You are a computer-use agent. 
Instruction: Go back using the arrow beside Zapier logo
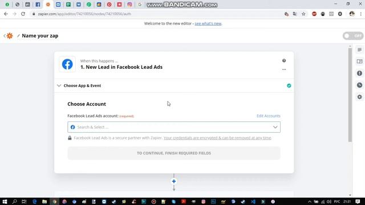pyautogui.click(x=5, y=36)
